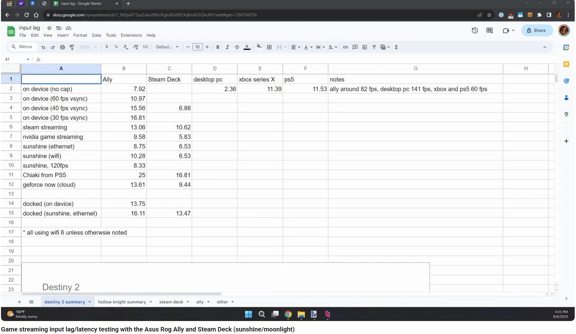Image resolution: width=576 pixels, height=334 pixels.
Task: Increase decimal places
Action: pyautogui.click(x=136, y=47)
